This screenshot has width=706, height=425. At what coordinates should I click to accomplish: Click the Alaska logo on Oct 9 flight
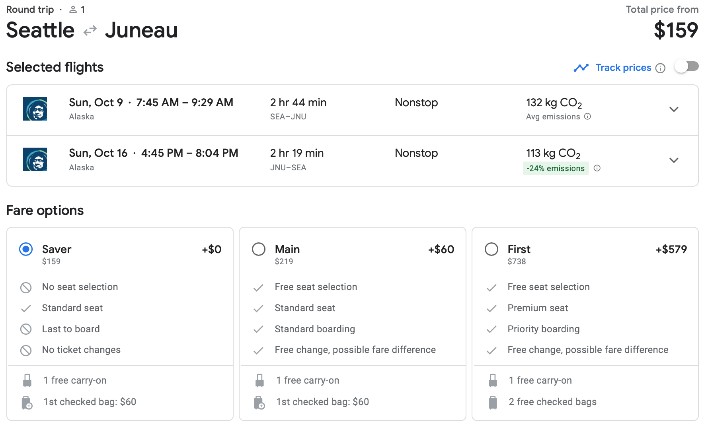[35, 109]
